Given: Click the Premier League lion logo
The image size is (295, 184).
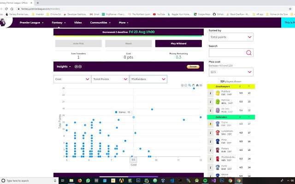Looking at the screenshot, I should pyautogui.click(x=3, y=23).
